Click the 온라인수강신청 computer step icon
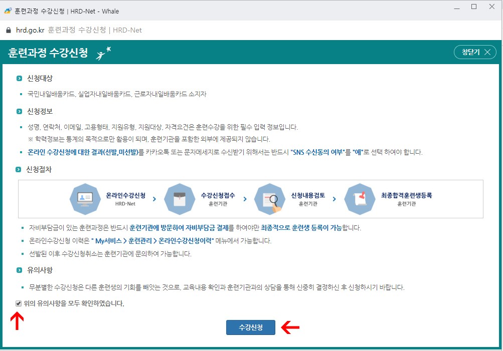Screen dimensions: 503x351 (x=82, y=198)
